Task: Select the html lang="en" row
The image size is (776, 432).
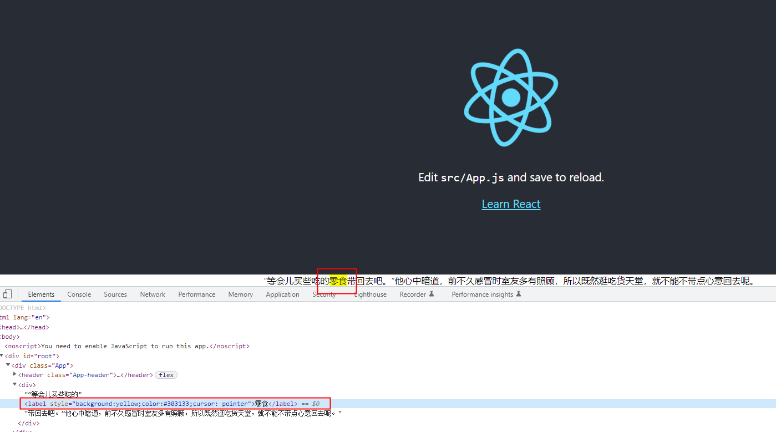Action: [x=388, y=317]
